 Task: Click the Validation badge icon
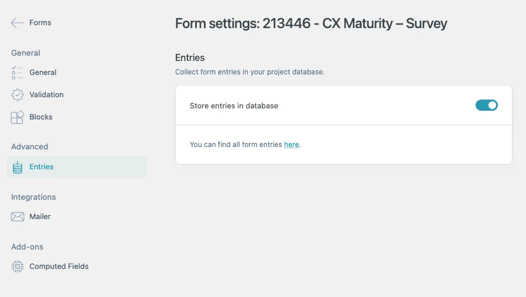coord(18,95)
